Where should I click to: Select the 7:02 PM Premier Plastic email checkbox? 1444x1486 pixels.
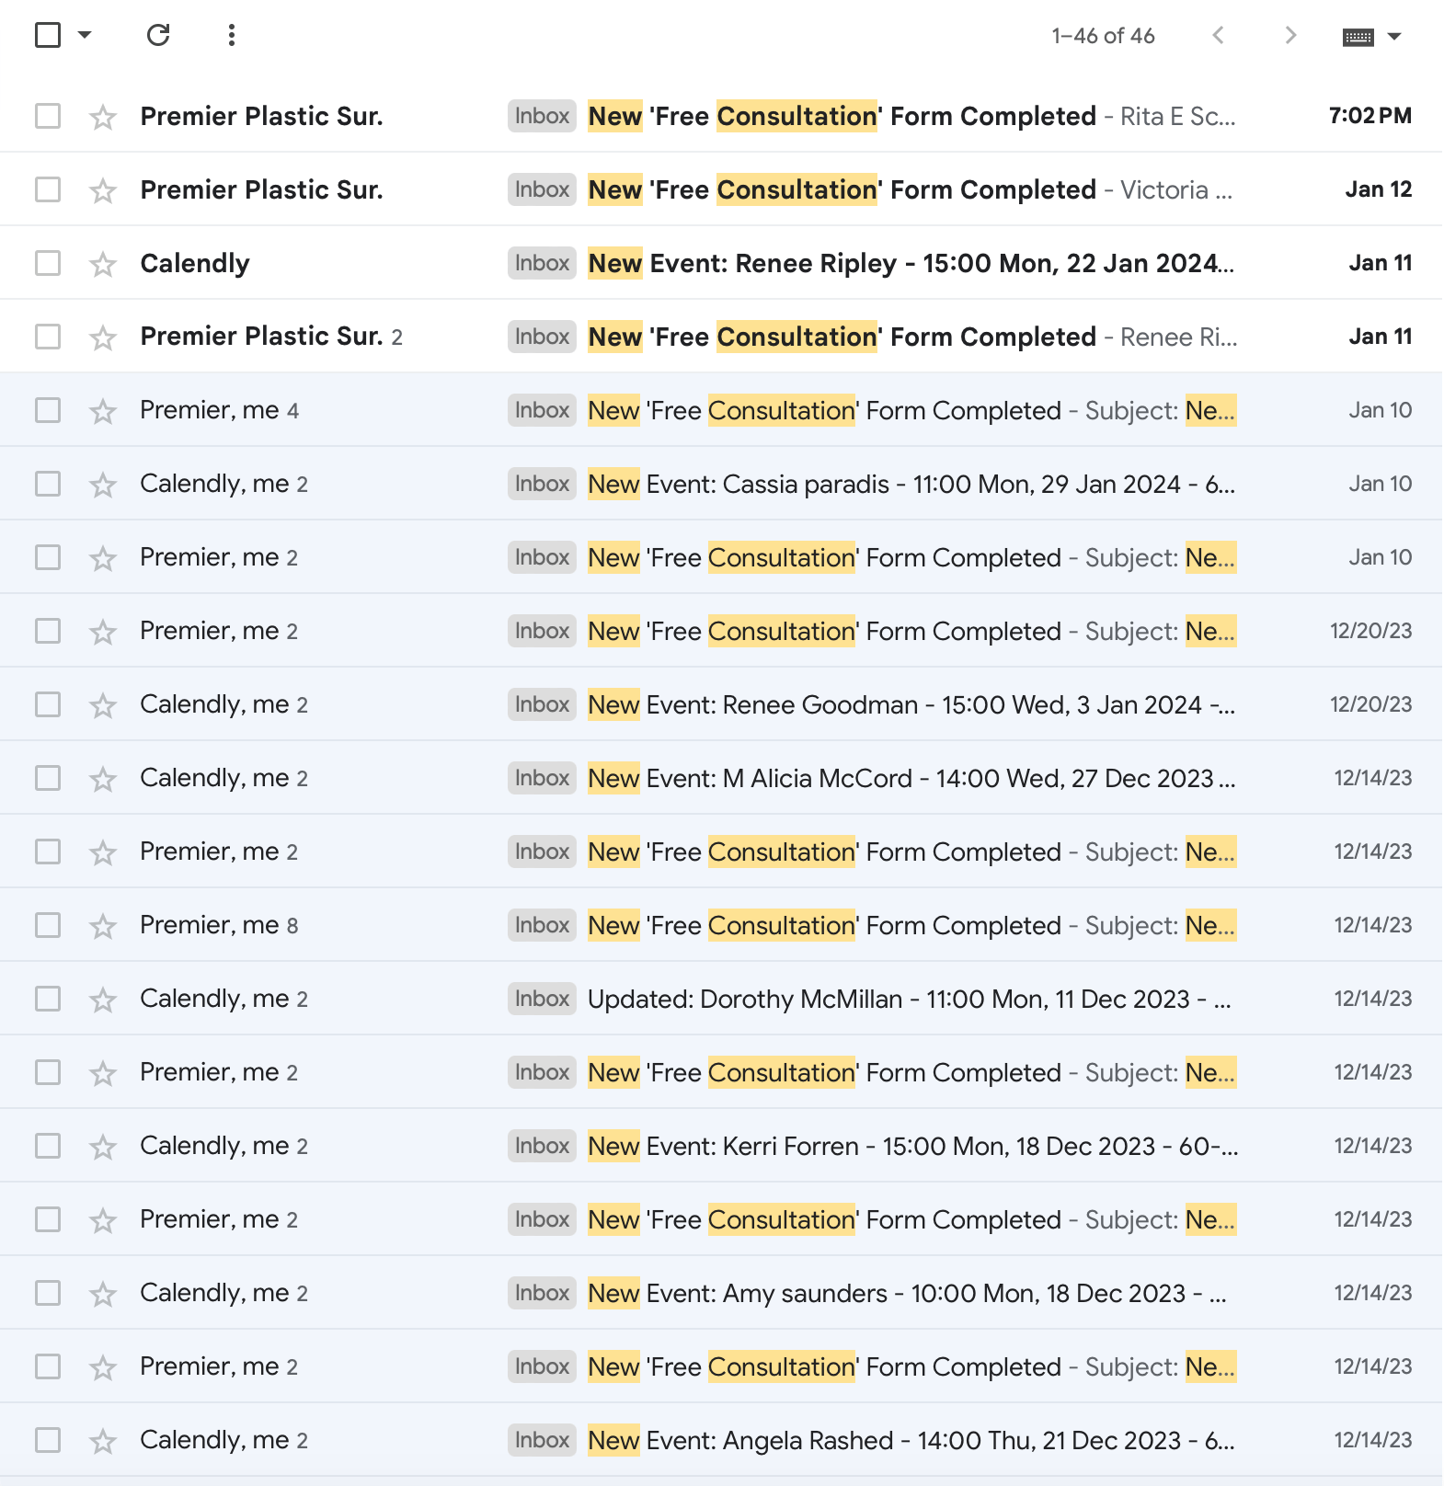[x=48, y=116]
